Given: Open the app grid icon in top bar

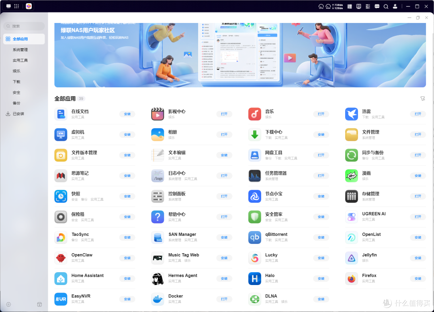Looking at the screenshot, I should point(16,6).
